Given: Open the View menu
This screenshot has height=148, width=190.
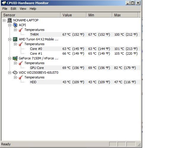Looking at the screenshot, I should click(23, 9).
